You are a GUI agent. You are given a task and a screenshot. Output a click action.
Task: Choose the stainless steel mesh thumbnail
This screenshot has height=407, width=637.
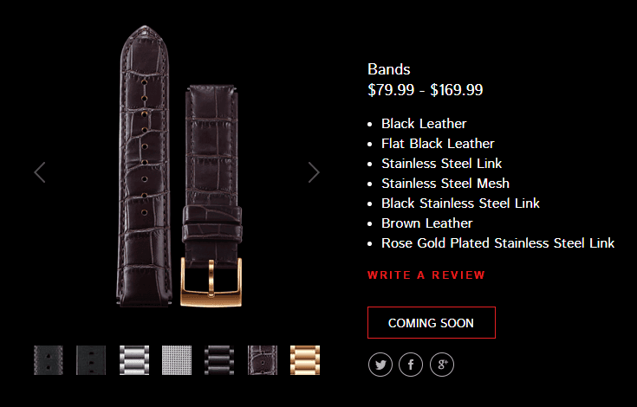point(177,360)
